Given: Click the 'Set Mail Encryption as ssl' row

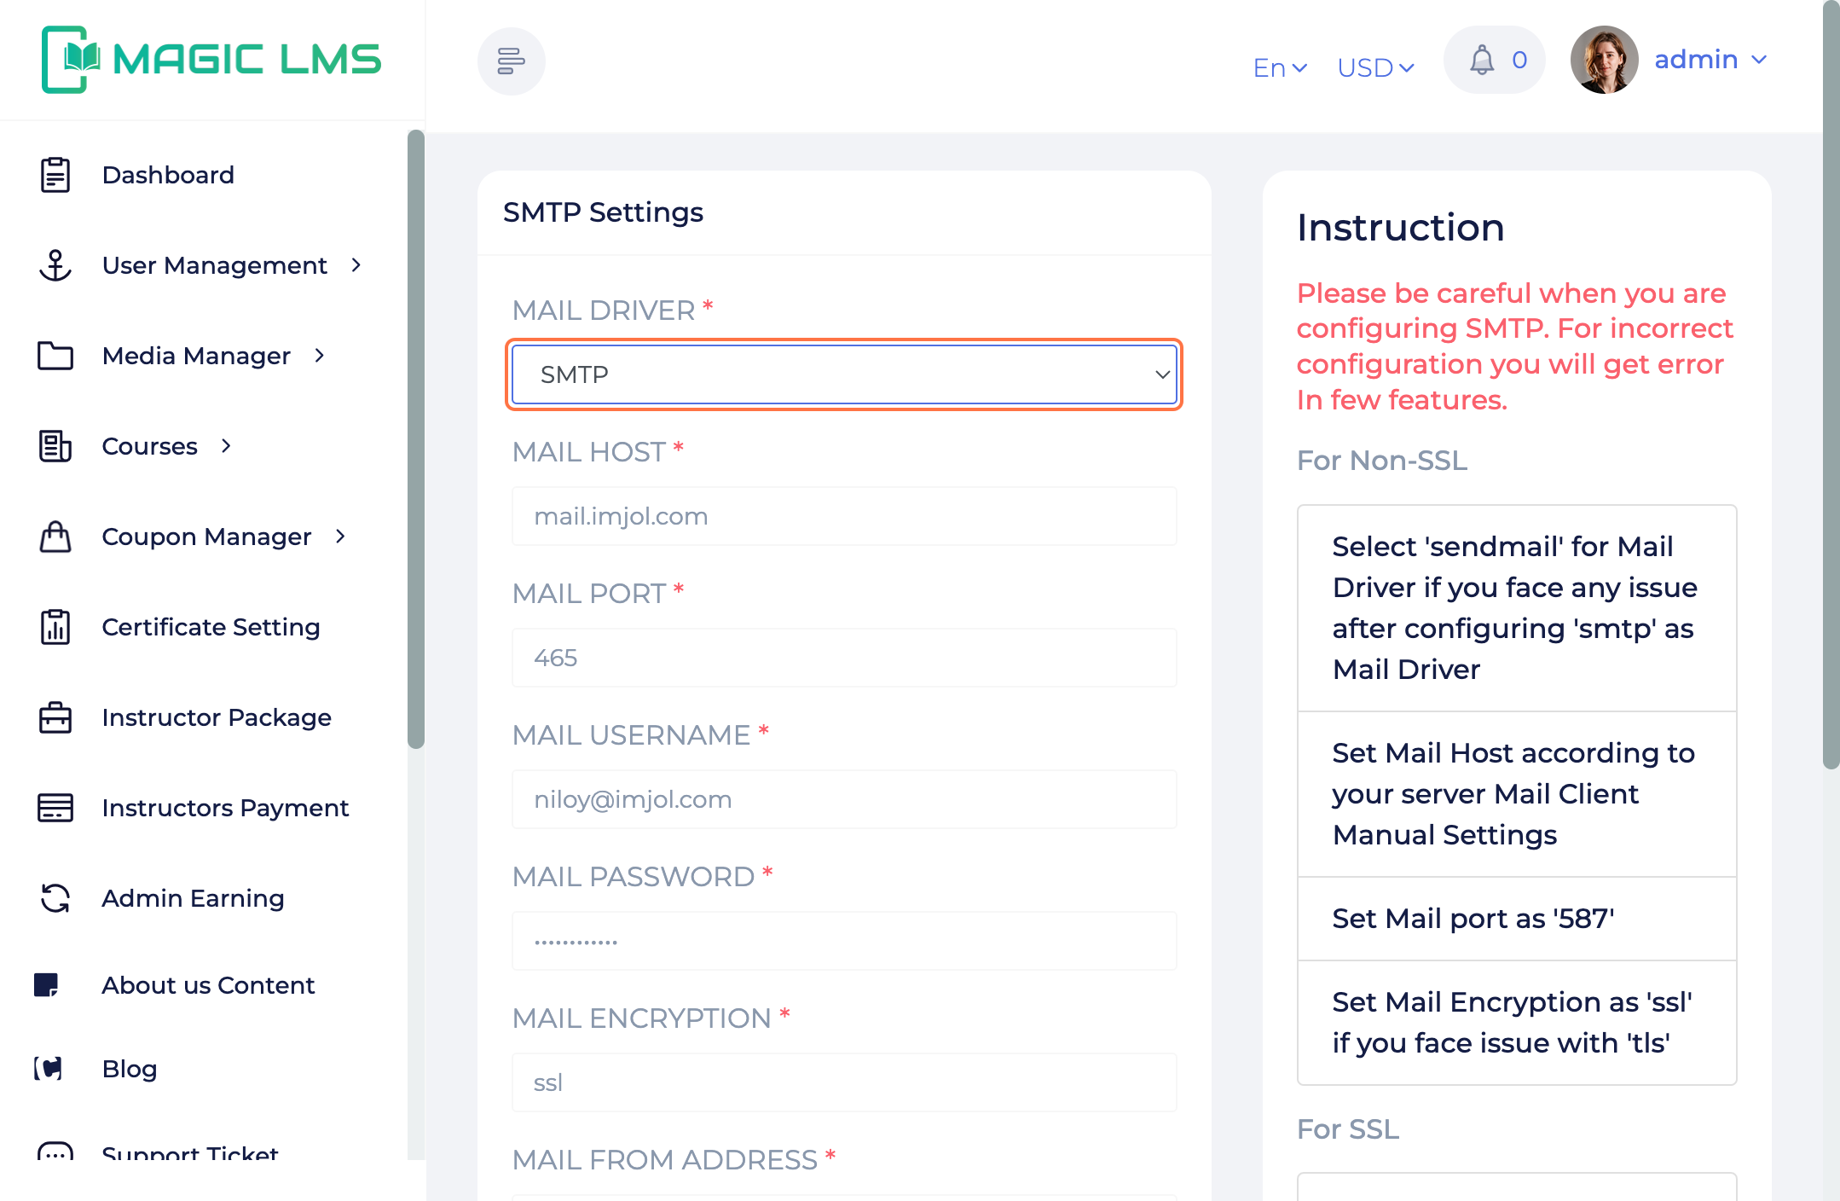Looking at the screenshot, I should 1517,1023.
